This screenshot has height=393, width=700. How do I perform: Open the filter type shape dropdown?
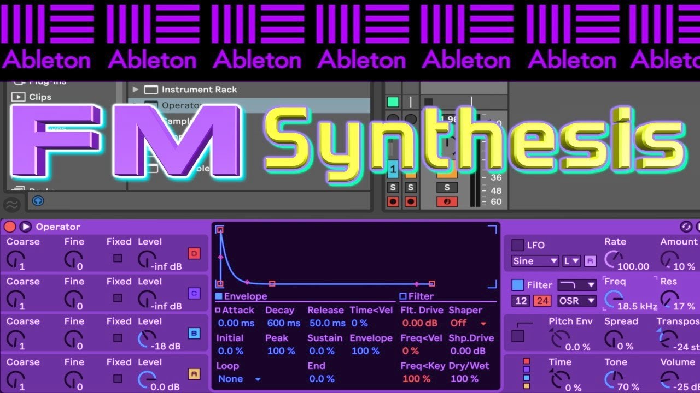[x=577, y=285]
